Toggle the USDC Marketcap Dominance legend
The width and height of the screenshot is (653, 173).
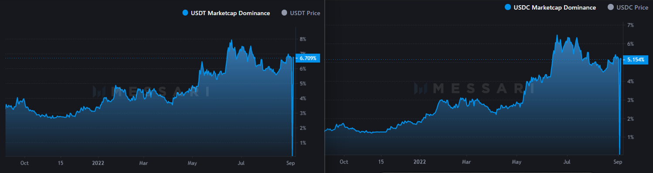pyautogui.click(x=550, y=7)
